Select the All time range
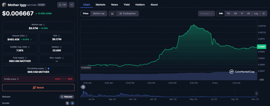270x106 pixels. pos(248,13)
